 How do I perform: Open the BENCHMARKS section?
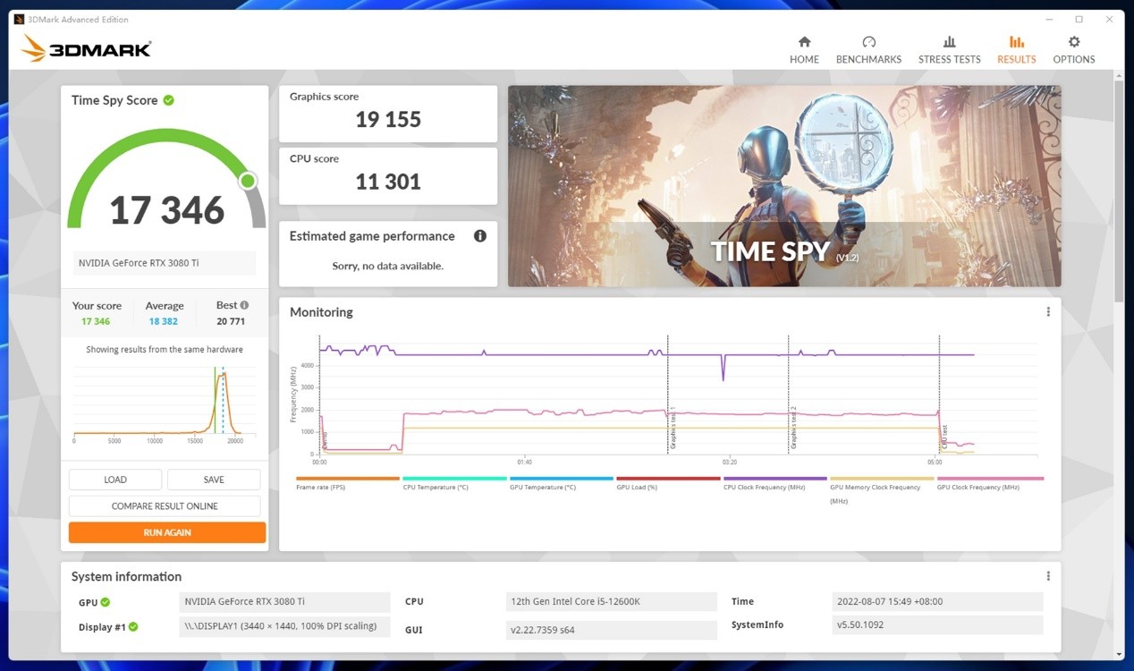(868, 50)
